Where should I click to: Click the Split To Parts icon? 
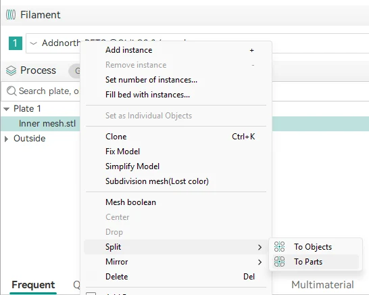[279, 262]
